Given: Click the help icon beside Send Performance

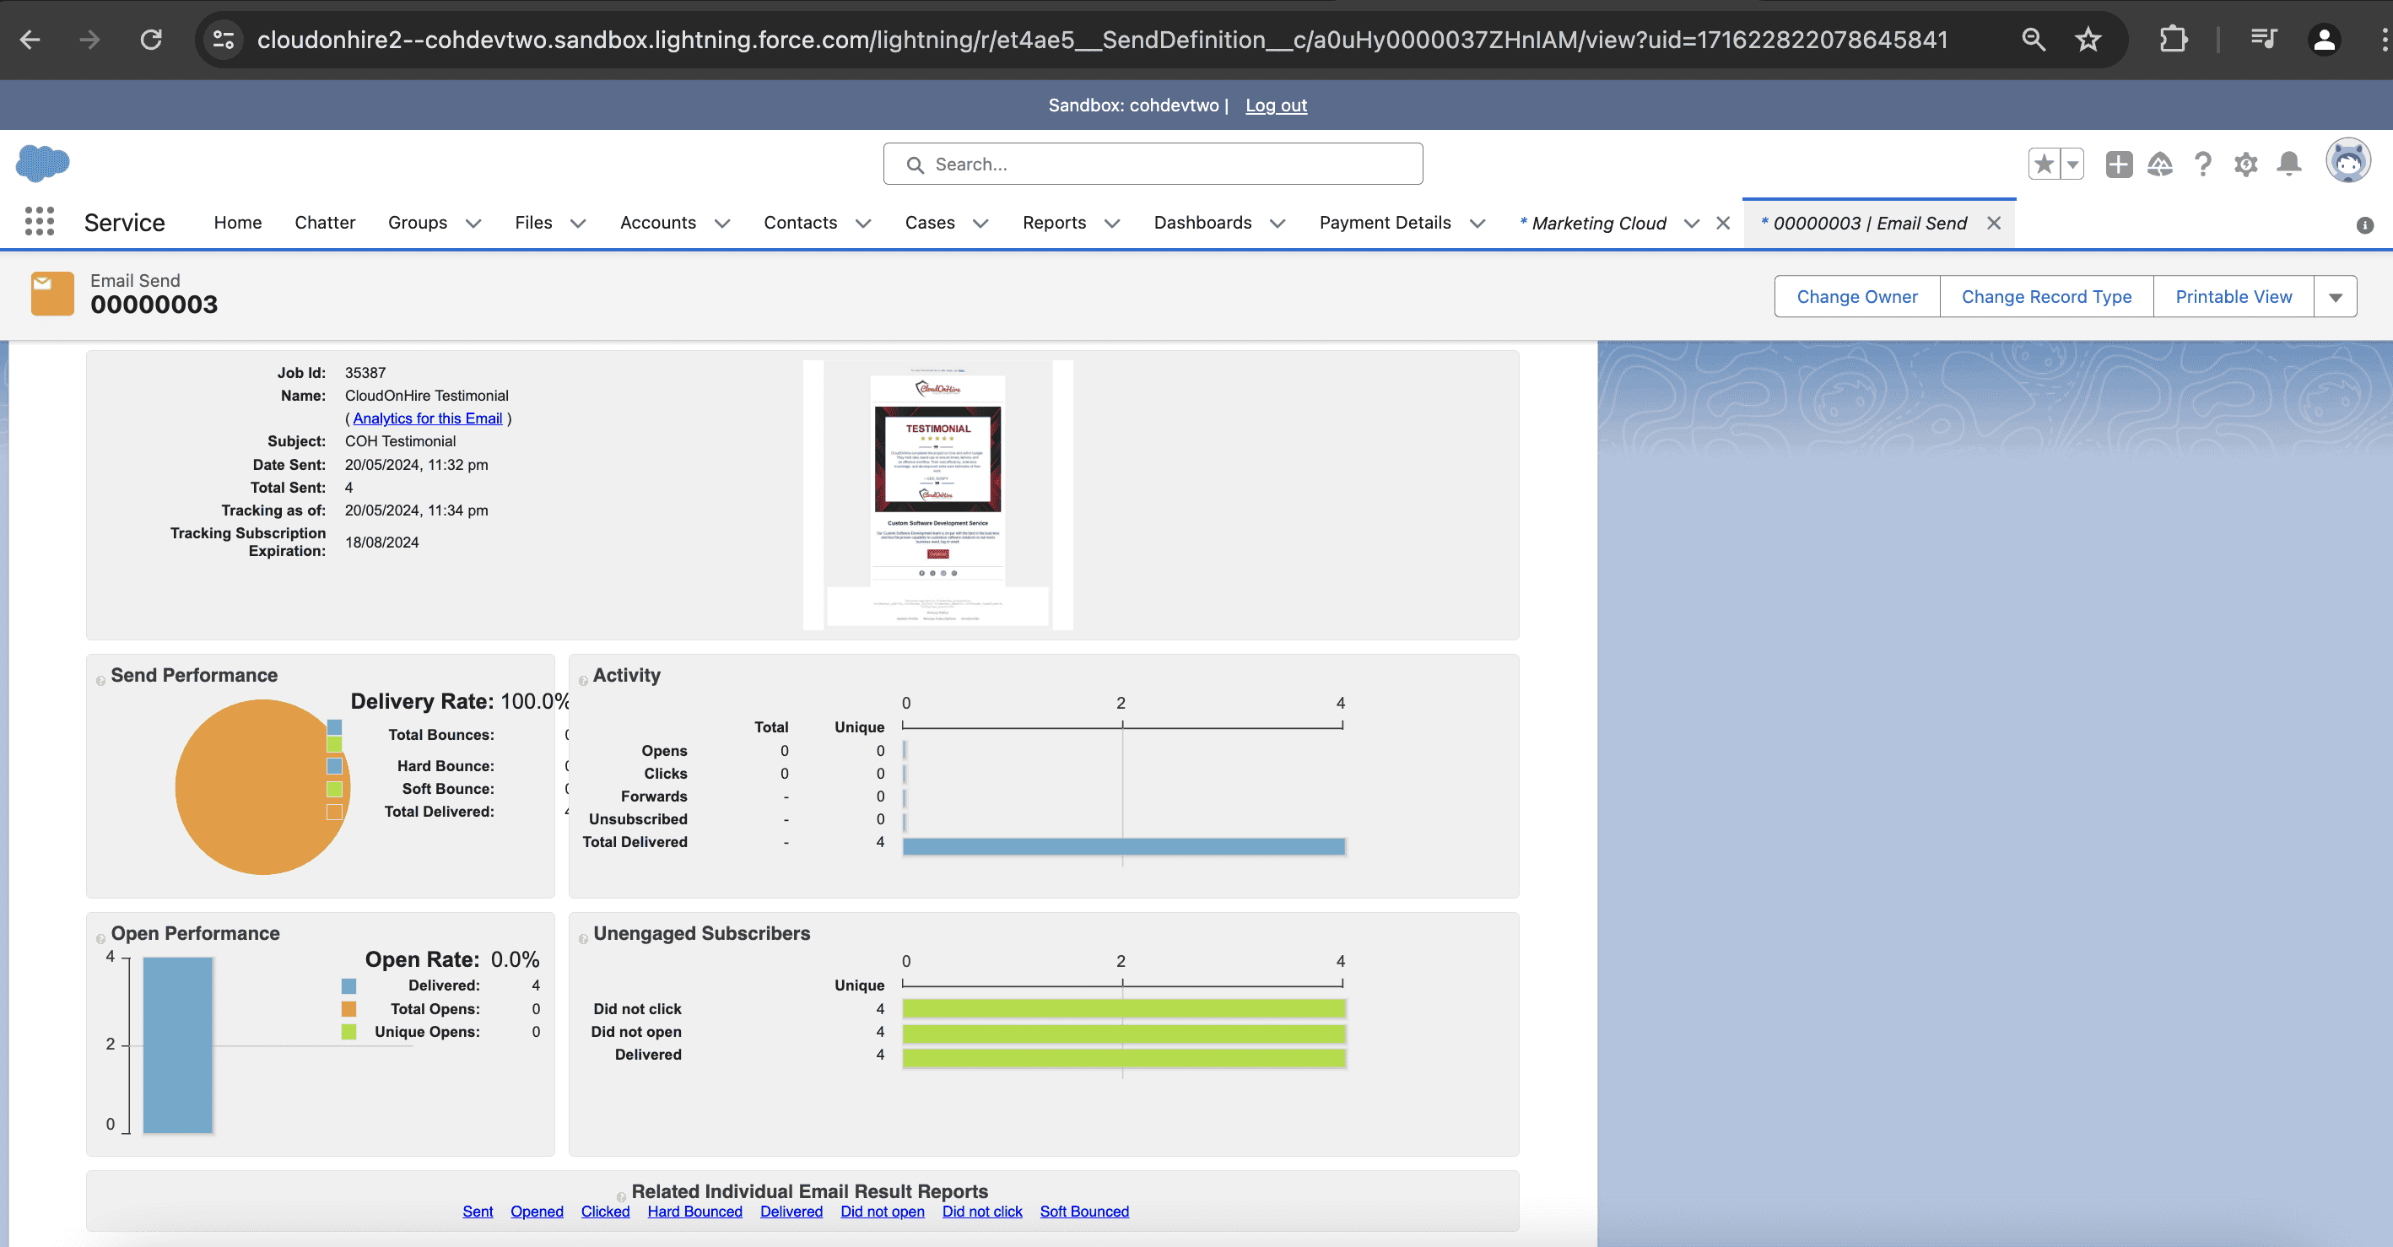Looking at the screenshot, I should 100,680.
